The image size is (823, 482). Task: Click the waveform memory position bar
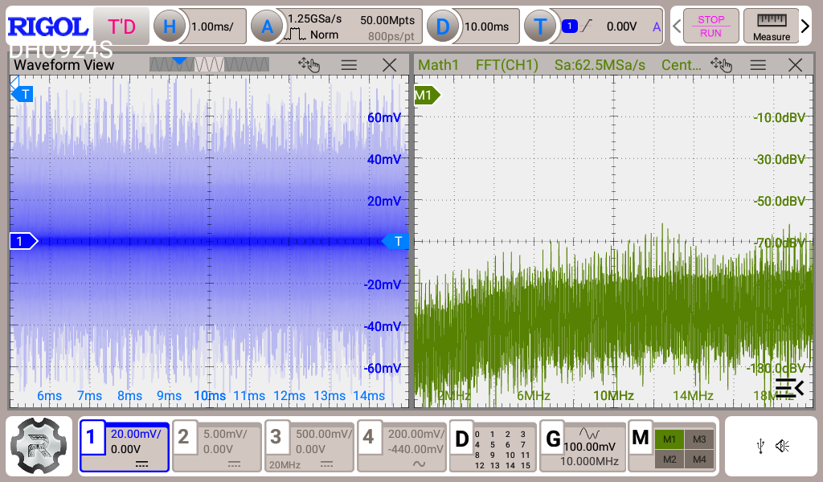(x=209, y=64)
